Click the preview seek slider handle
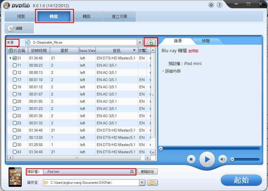This screenshot has height=191, width=268. click(161, 149)
